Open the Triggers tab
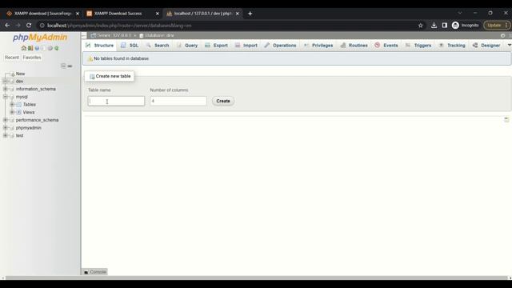Image resolution: width=512 pixels, height=288 pixels. 418,46
